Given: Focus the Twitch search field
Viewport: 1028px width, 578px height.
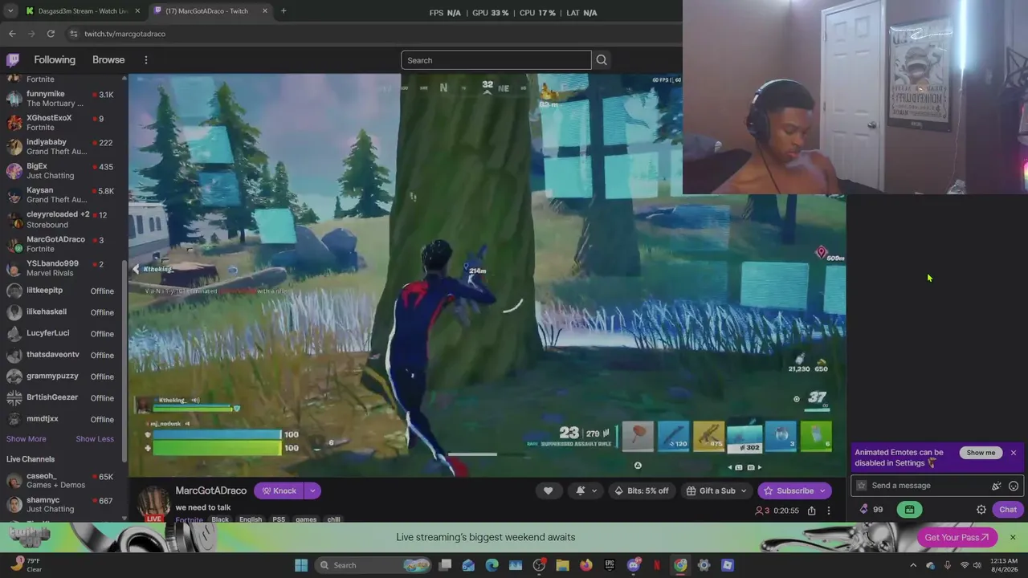Looking at the screenshot, I should click(x=496, y=60).
